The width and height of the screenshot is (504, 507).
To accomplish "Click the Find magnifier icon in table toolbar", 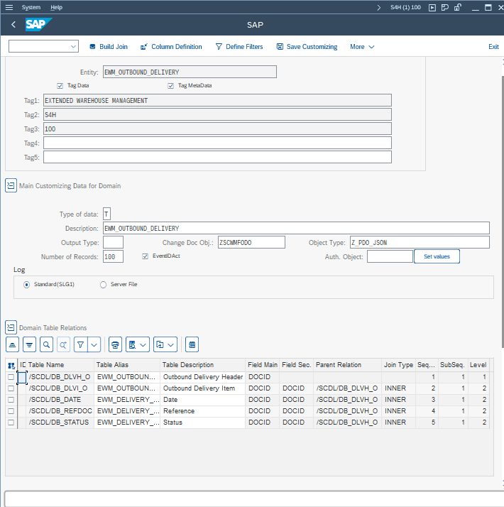I will pos(46,344).
